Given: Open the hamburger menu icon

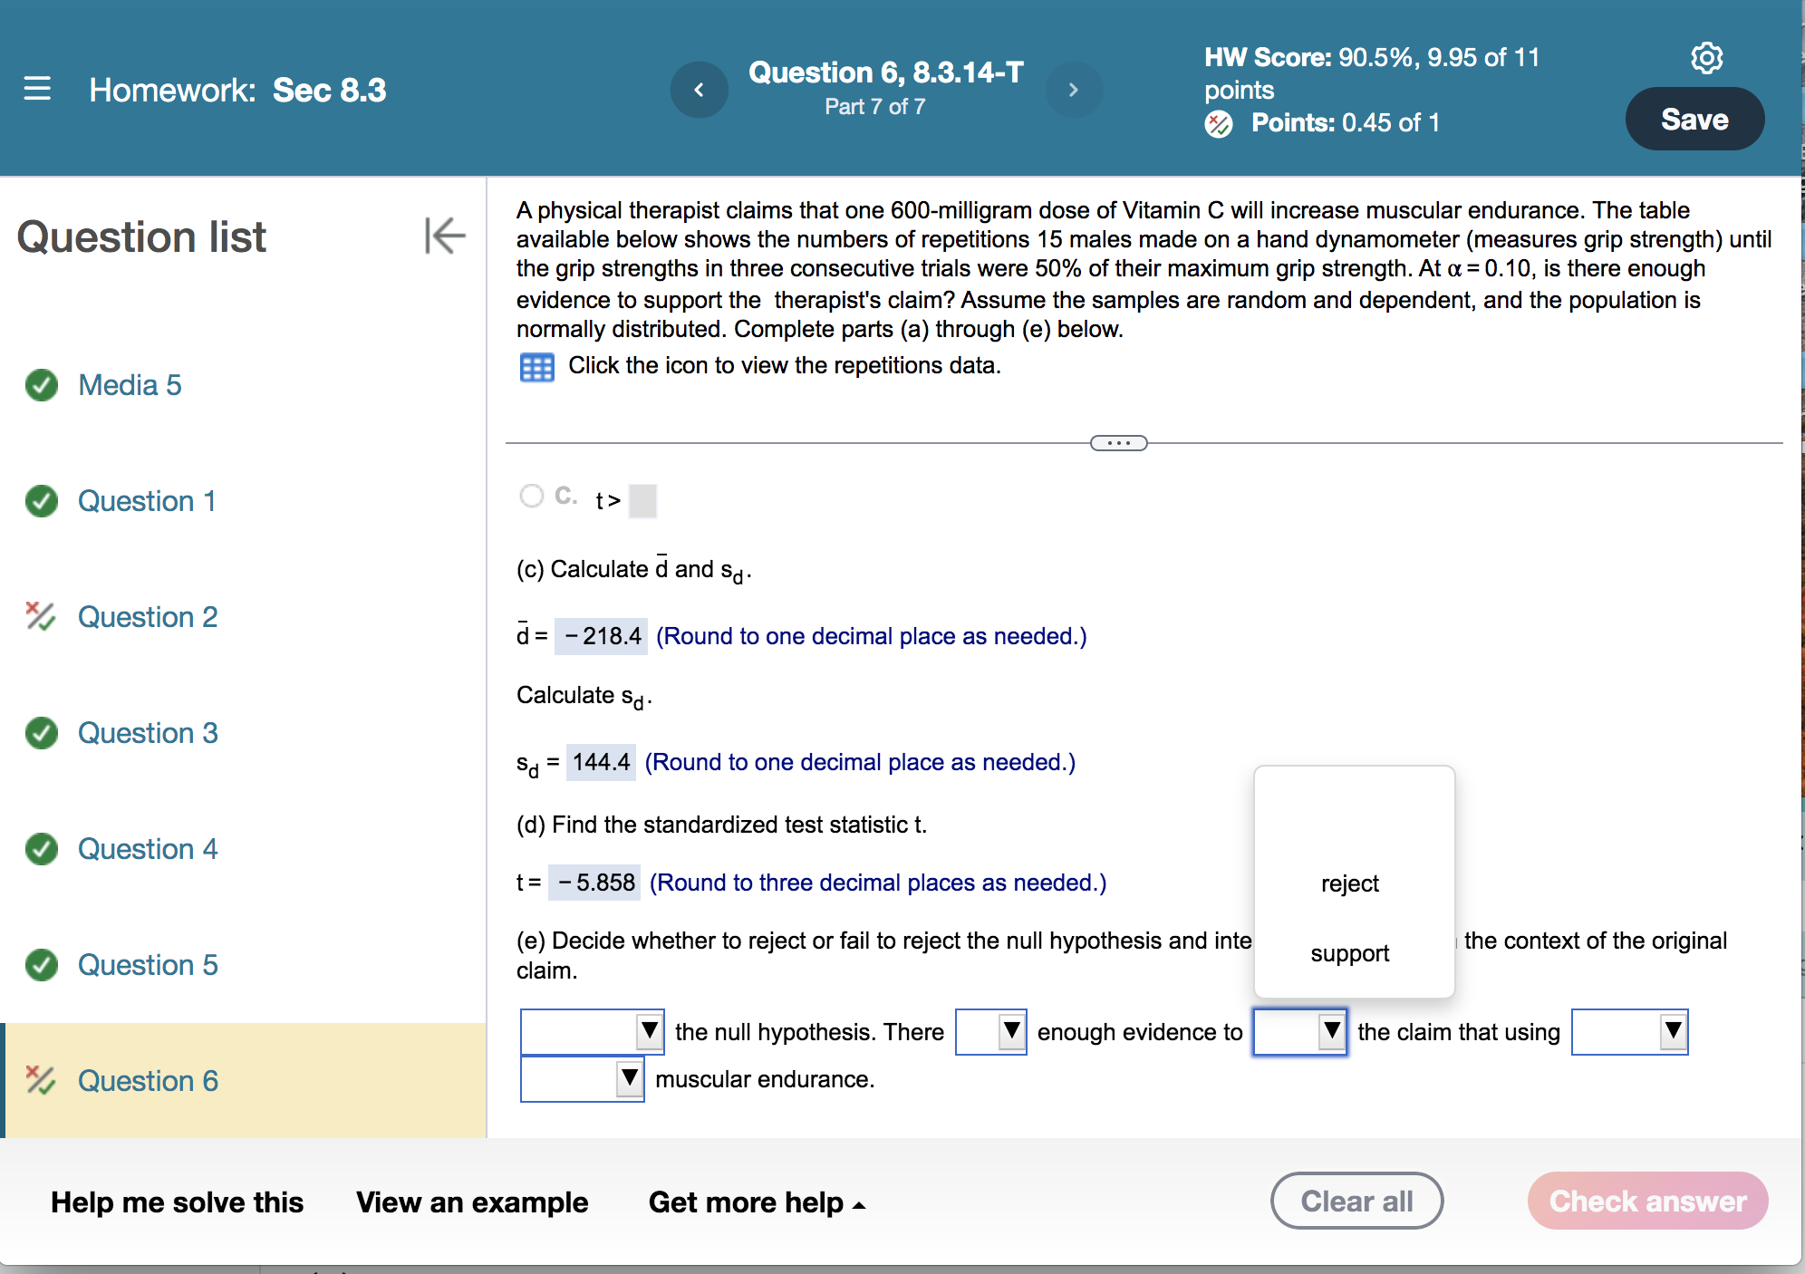Looking at the screenshot, I should coord(37,89).
